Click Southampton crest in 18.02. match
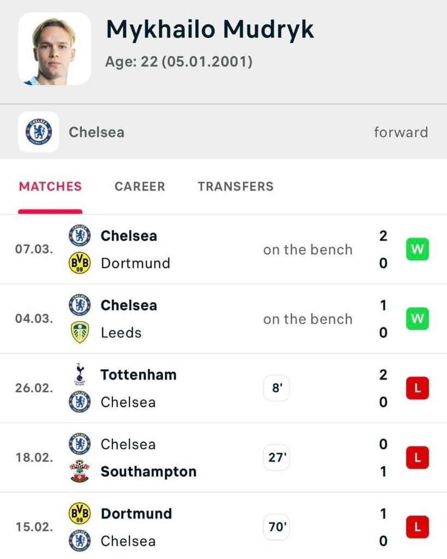 (x=80, y=471)
